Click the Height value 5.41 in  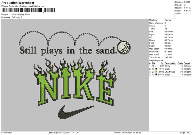(187, 8)
